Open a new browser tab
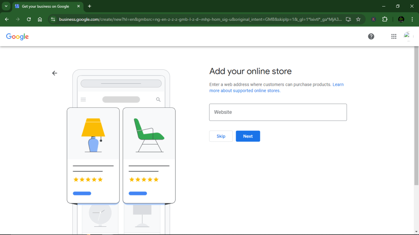 [89, 6]
